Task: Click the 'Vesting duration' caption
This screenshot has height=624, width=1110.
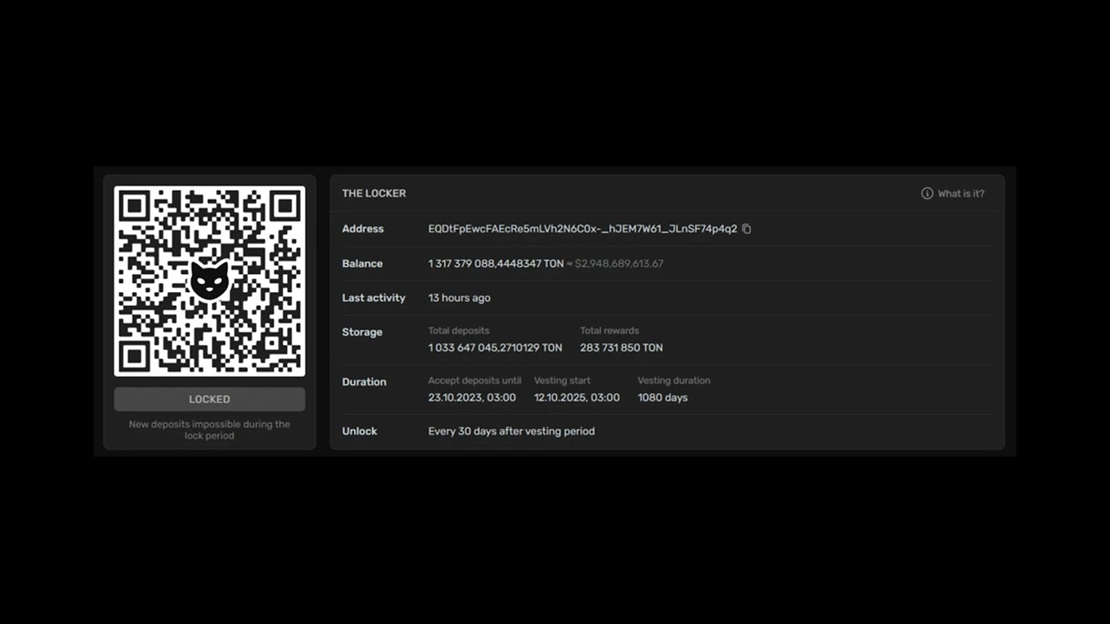Action: pos(674,380)
